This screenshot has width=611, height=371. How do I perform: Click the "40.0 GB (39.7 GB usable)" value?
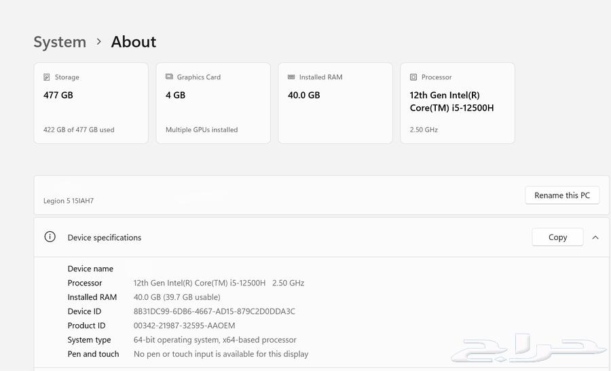tap(177, 297)
